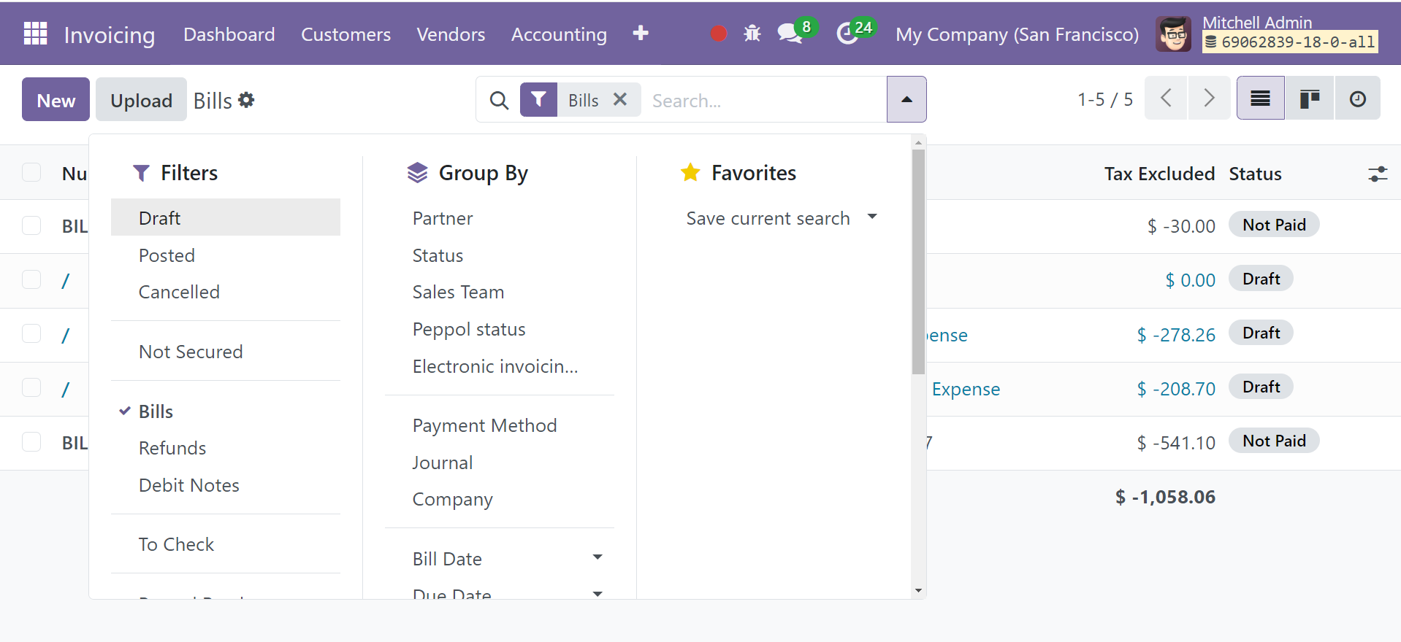The height and width of the screenshot is (642, 1401).
Task: Click the gear icon next to Bills
Action: point(246,100)
